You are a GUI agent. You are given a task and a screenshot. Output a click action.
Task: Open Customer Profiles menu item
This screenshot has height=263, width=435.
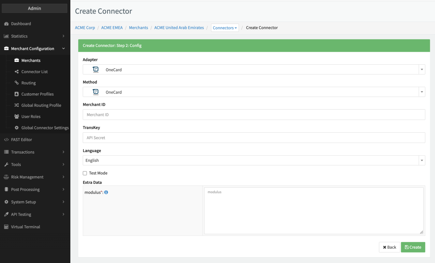tap(37, 94)
